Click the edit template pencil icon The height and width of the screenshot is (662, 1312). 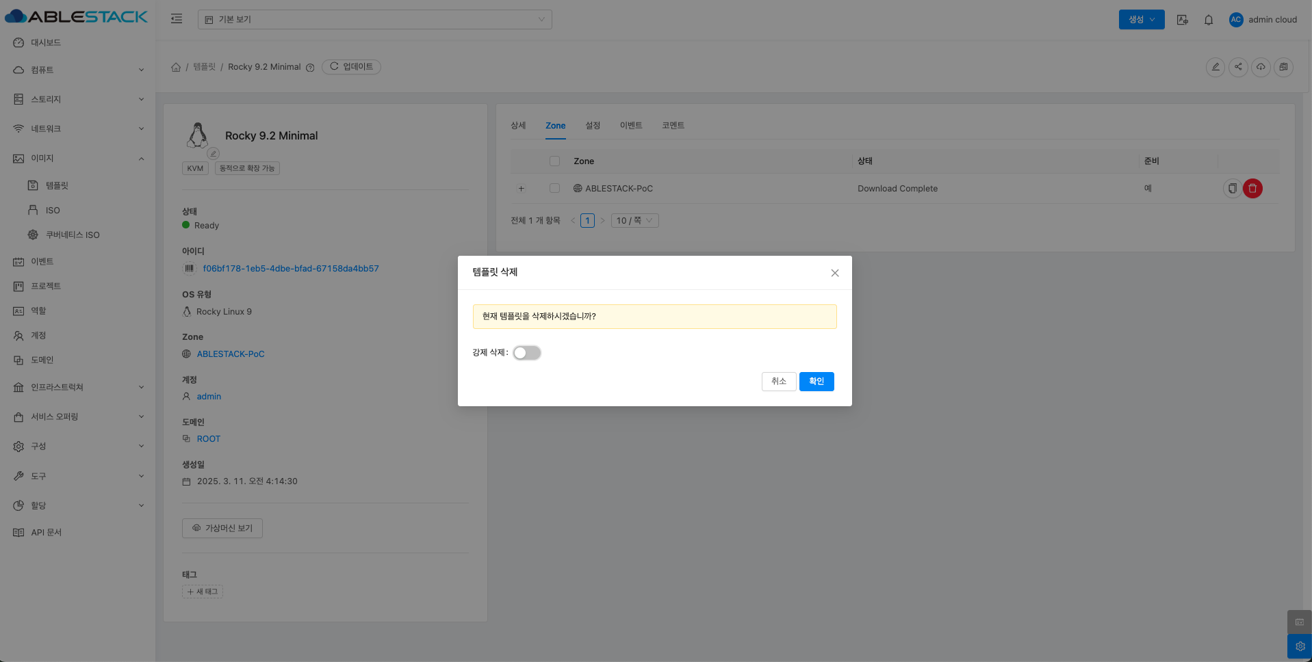coord(1215,67)
